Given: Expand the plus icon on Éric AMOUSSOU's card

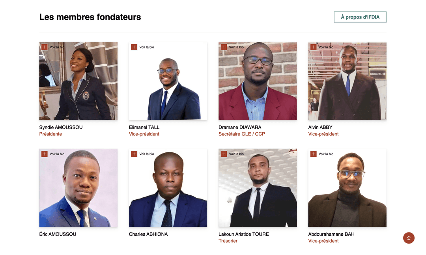Looking at the screenshot, I should coord(45,154).
